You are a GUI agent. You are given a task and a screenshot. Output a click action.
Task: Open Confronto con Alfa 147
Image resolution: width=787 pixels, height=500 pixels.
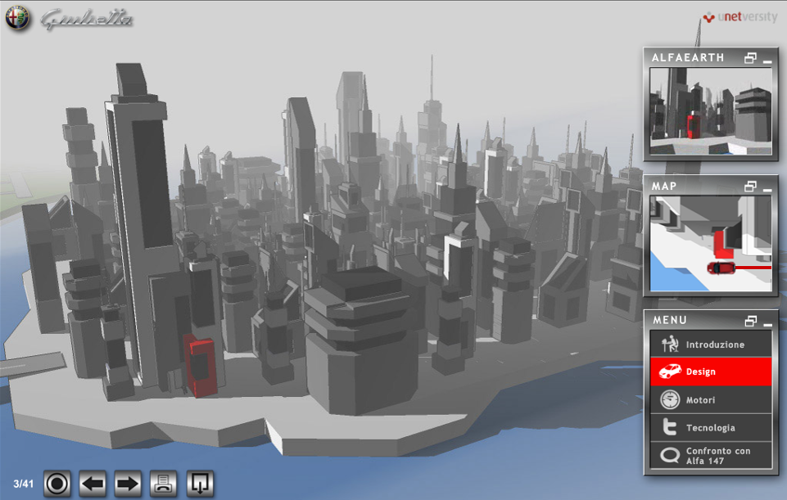711,456
